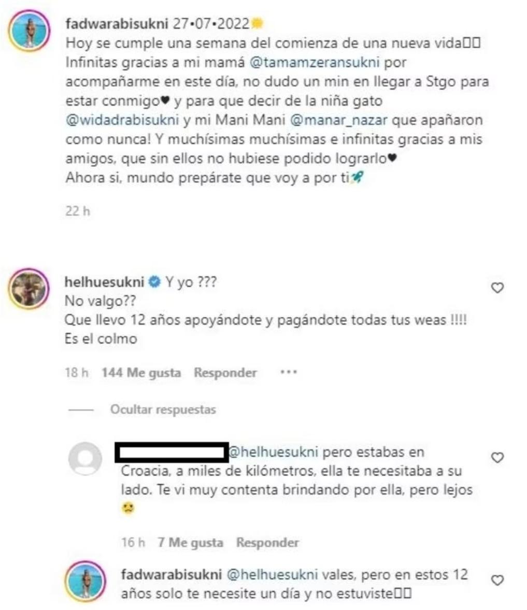Viewport: 527px width, 610px height.
Task: Like the reply mentioning Croacia
Action: coord(497,458)
